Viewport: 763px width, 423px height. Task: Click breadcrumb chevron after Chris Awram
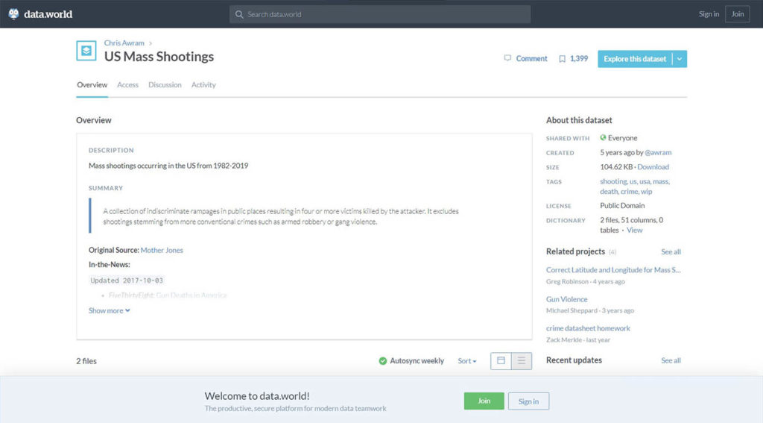click(151, 43)
